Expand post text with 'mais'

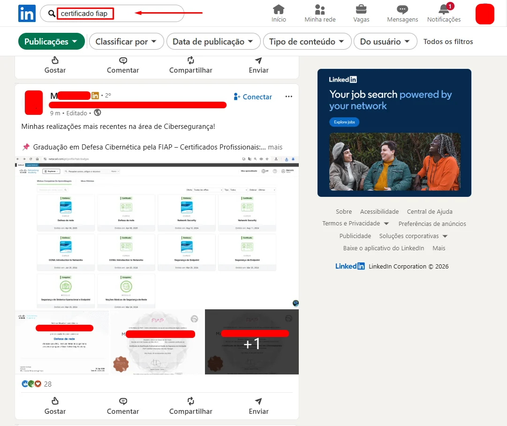[275, 147]
